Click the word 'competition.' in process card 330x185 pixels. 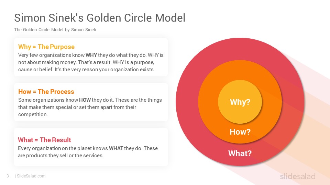33,114
